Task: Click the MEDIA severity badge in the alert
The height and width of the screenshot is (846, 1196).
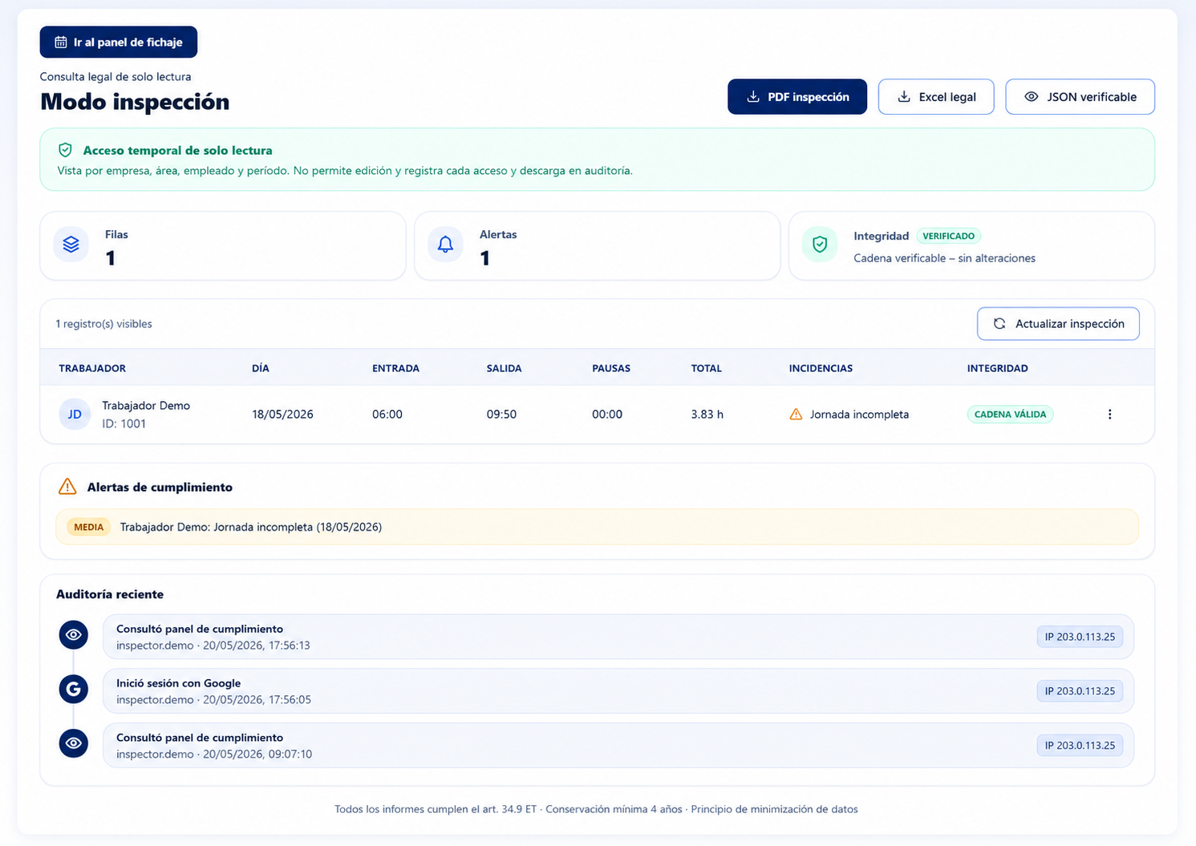Action: click(88, 527)
